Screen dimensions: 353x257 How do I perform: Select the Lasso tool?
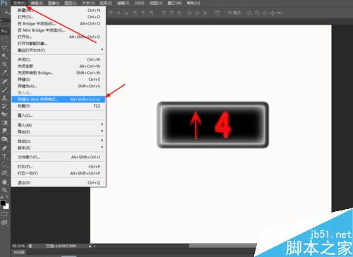(x=4, y=48)
